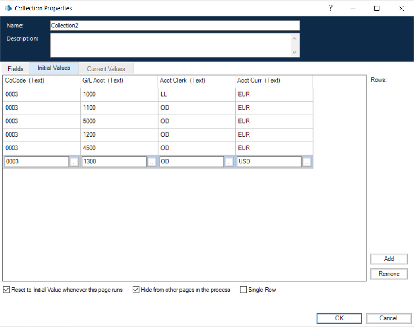The width and height of the screenshot is (414, 327).
Task: Click the Name field containing Collection2
Action: pyautogui.click(x=174, y=25)
